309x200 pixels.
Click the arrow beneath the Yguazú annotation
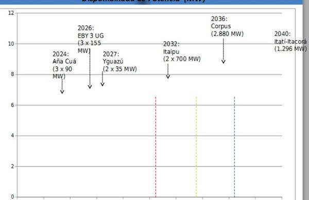pos(102,79)
